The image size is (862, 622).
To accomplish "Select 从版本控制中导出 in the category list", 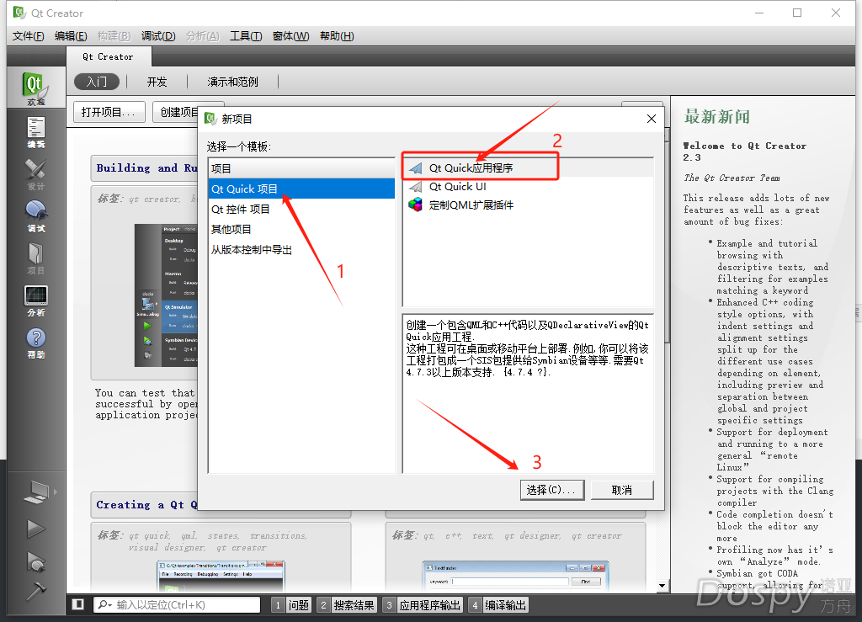I will click(301, 250).
